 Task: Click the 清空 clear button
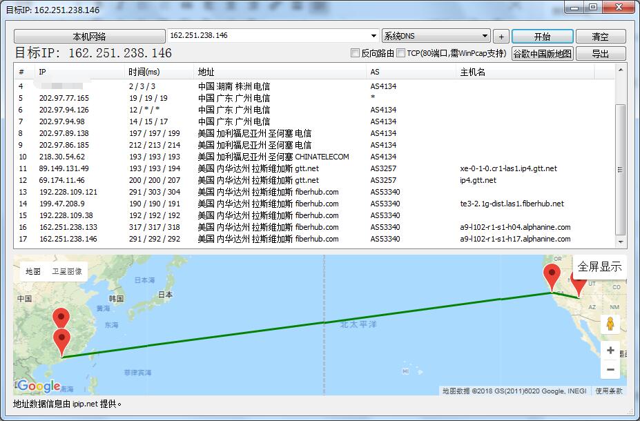click(x=600, y=37)
